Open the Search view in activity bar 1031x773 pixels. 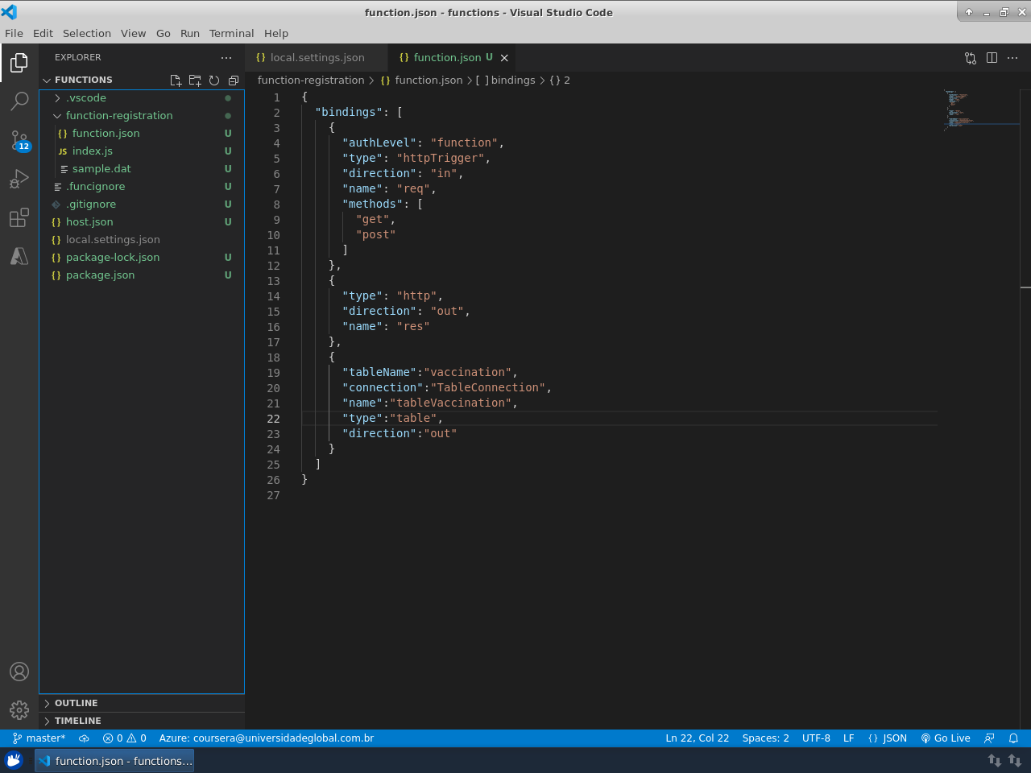coord(19,101)
